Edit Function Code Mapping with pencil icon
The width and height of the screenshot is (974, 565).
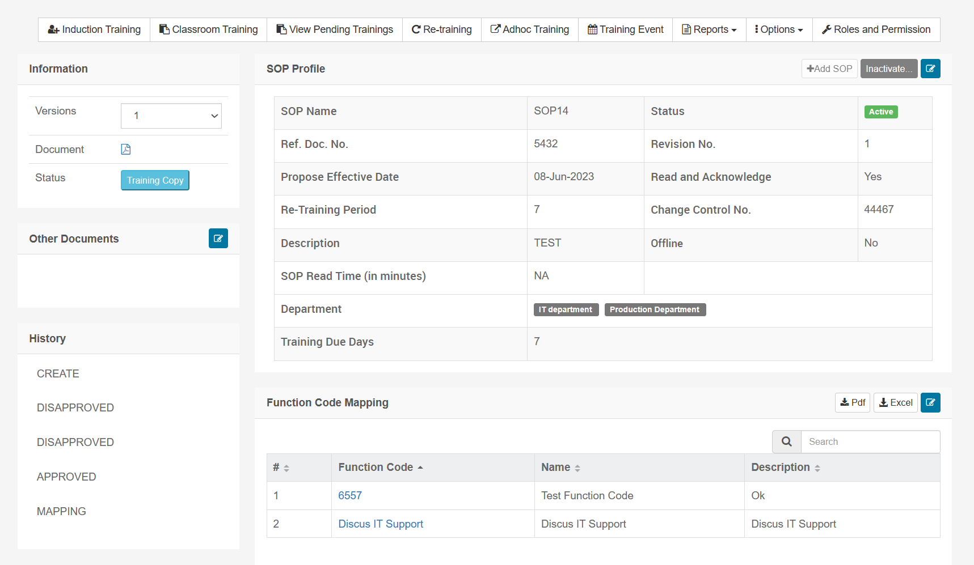[930, 402]
